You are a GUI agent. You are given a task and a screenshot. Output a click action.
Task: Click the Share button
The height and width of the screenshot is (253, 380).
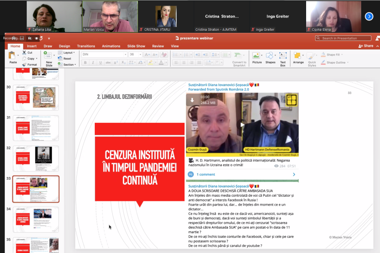click(x=366, y=46)
